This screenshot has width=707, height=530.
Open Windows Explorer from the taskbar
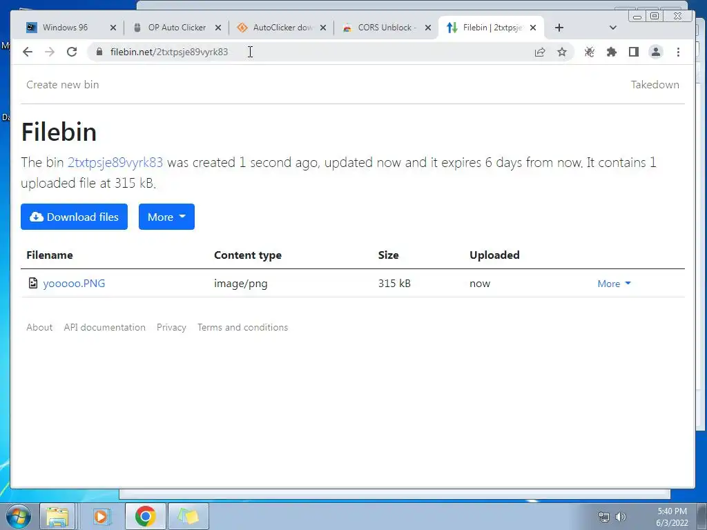click(x=57, y=516)
